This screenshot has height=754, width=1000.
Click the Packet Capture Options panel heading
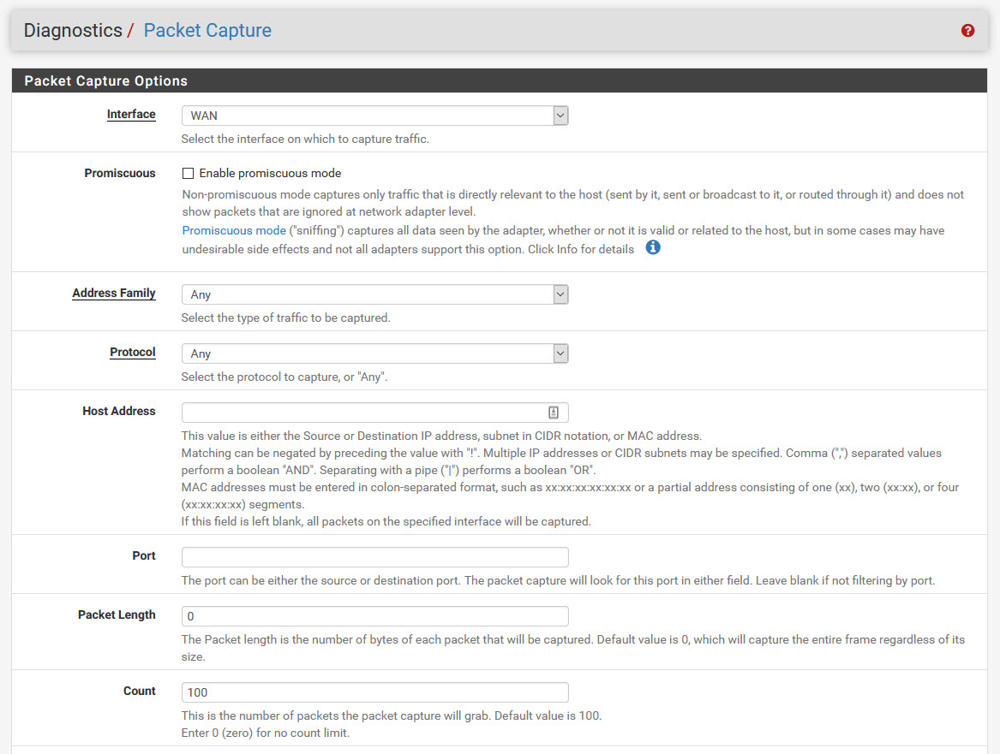point(106,80)
